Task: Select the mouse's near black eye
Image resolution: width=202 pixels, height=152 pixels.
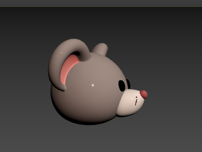Action: click(x=122, y=86)
